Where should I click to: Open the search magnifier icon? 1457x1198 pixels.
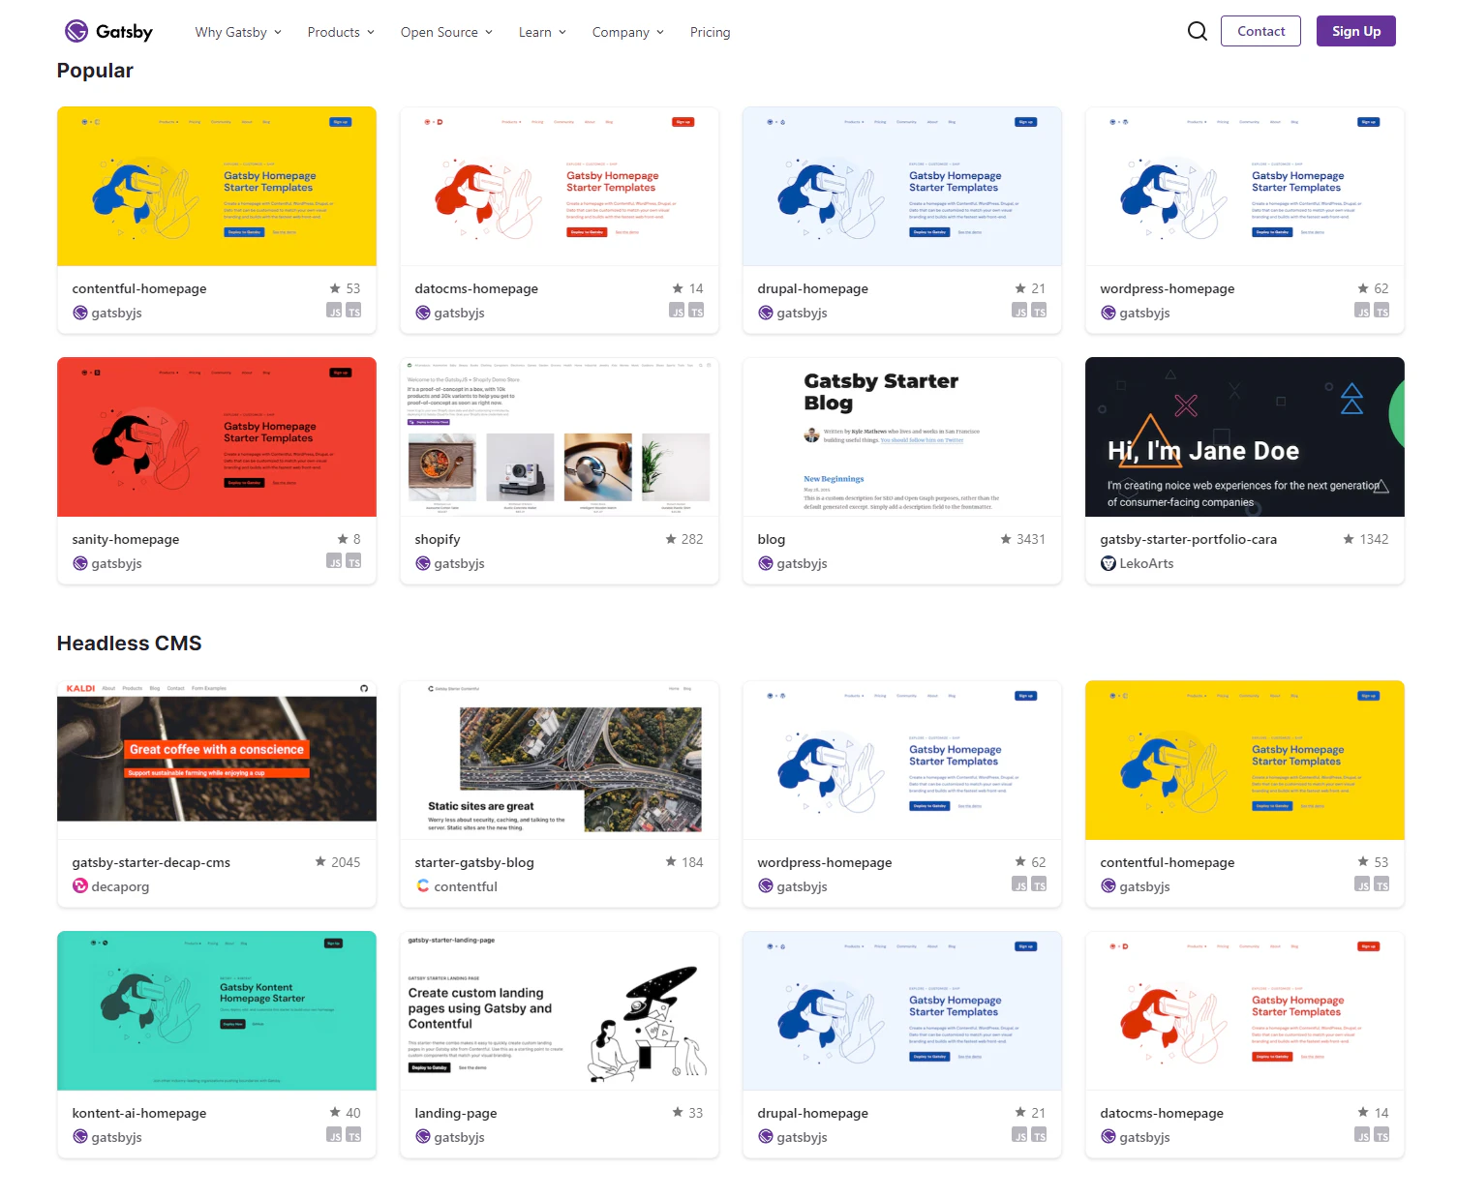point(1197,31)
